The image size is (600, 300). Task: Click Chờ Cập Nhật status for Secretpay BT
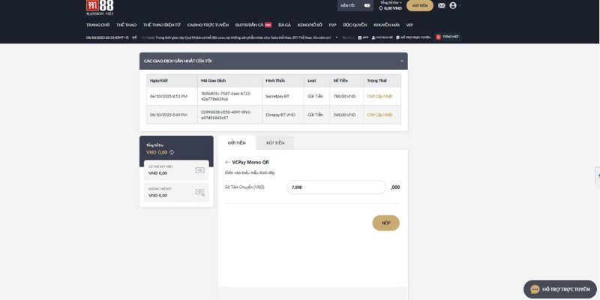379,96
